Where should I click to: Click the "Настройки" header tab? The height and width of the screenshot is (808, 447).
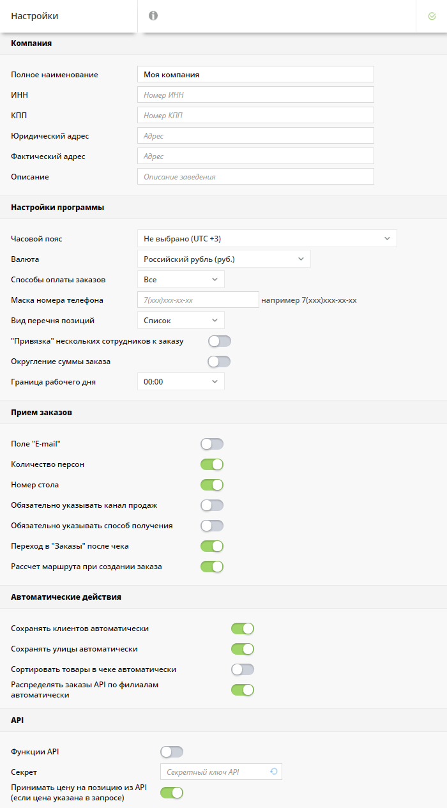[35, 16]
